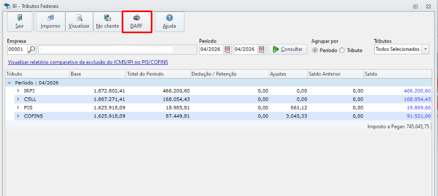Generate DARF with printer icon

pyautogui.click(x=137, y=18)
